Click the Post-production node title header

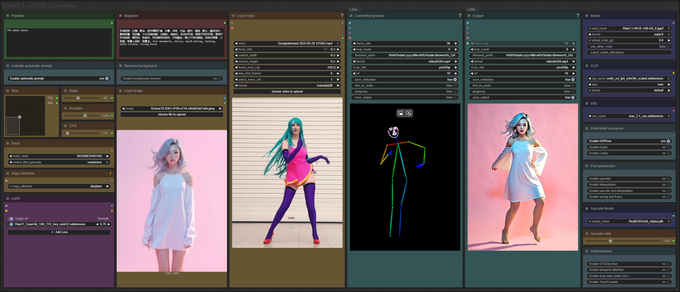(602, 166)
